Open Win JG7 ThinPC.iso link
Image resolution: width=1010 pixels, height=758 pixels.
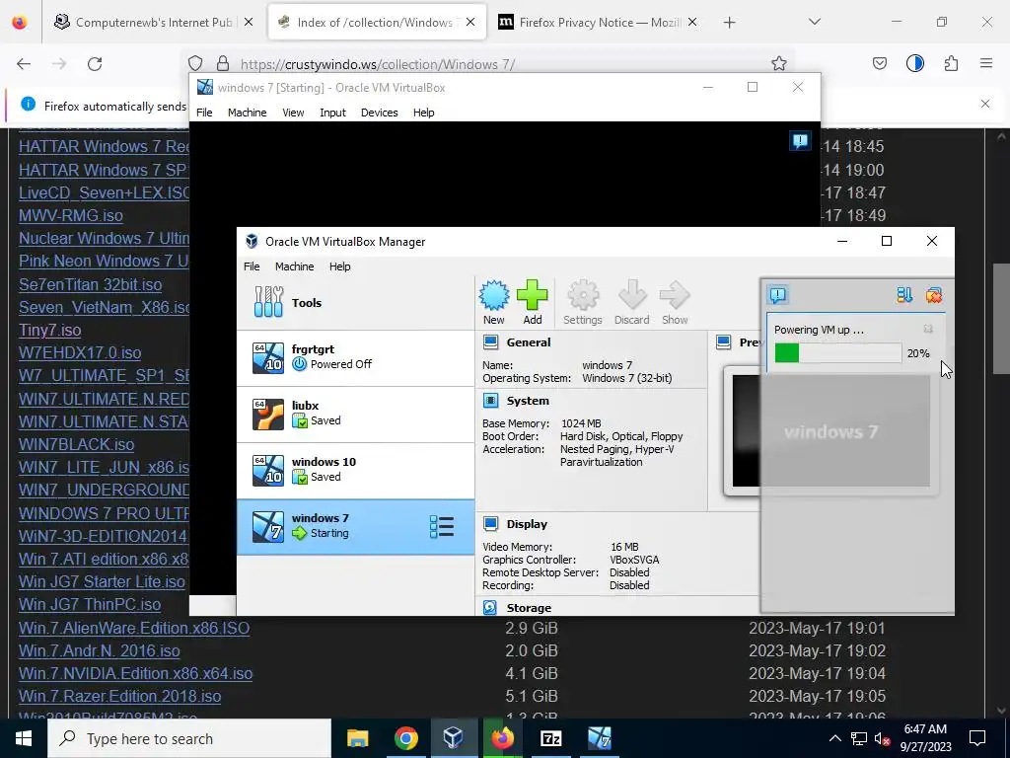(x=90, y=605)
